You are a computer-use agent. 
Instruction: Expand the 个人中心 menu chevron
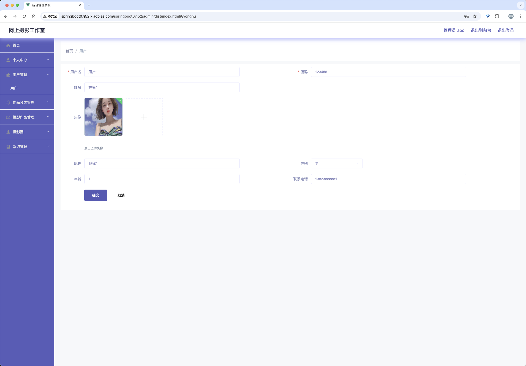(x=48, y=59)
